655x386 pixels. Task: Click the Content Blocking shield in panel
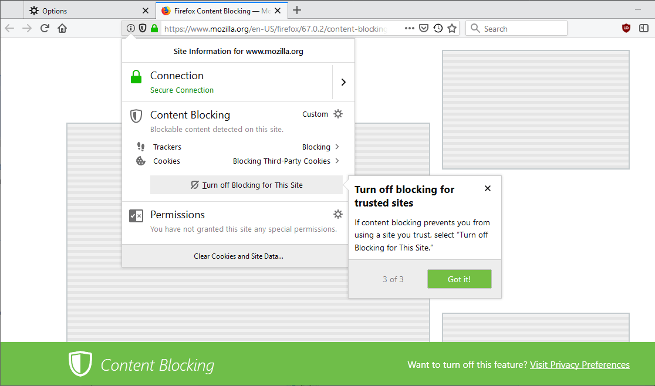pyautogui.click(x=136, y=116)
